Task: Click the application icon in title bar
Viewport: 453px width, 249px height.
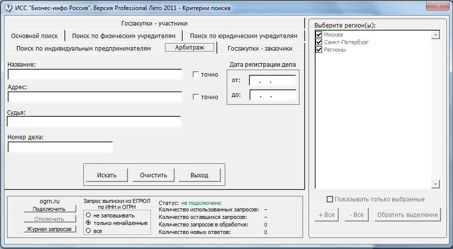Action: [8, 7]
